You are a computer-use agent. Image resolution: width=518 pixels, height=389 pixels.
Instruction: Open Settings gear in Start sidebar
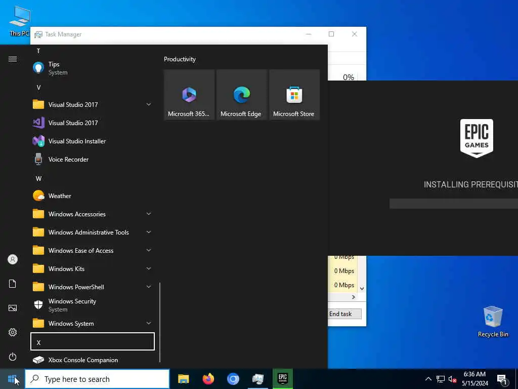(13, 332)
